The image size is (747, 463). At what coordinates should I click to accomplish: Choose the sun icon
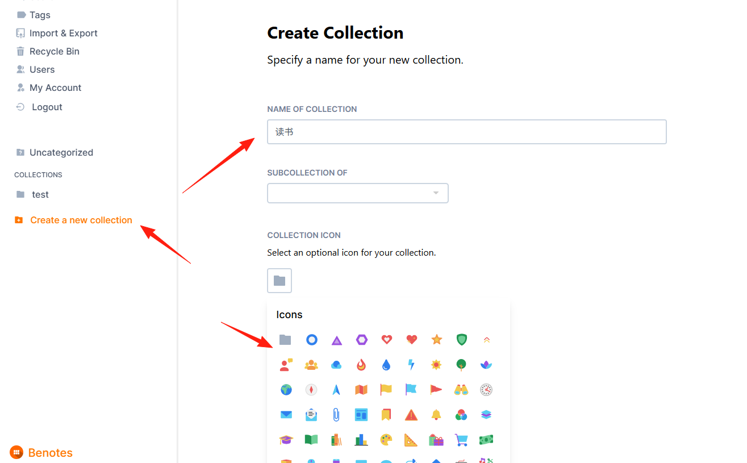[x=436, y=365]
